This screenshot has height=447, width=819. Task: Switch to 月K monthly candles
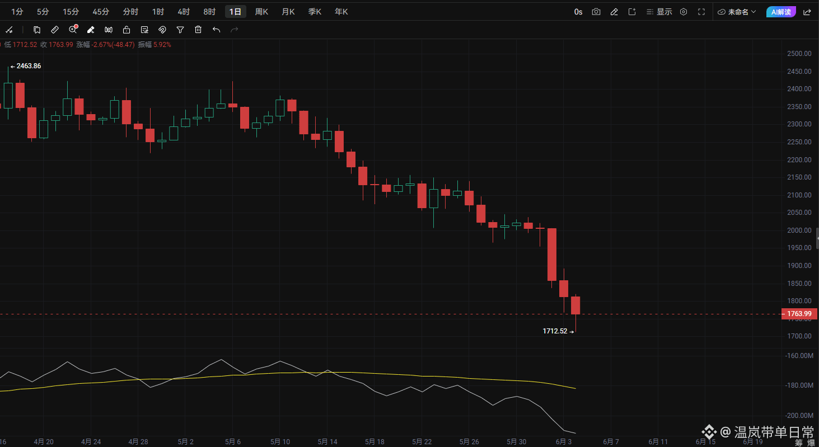tap(288, 12)
